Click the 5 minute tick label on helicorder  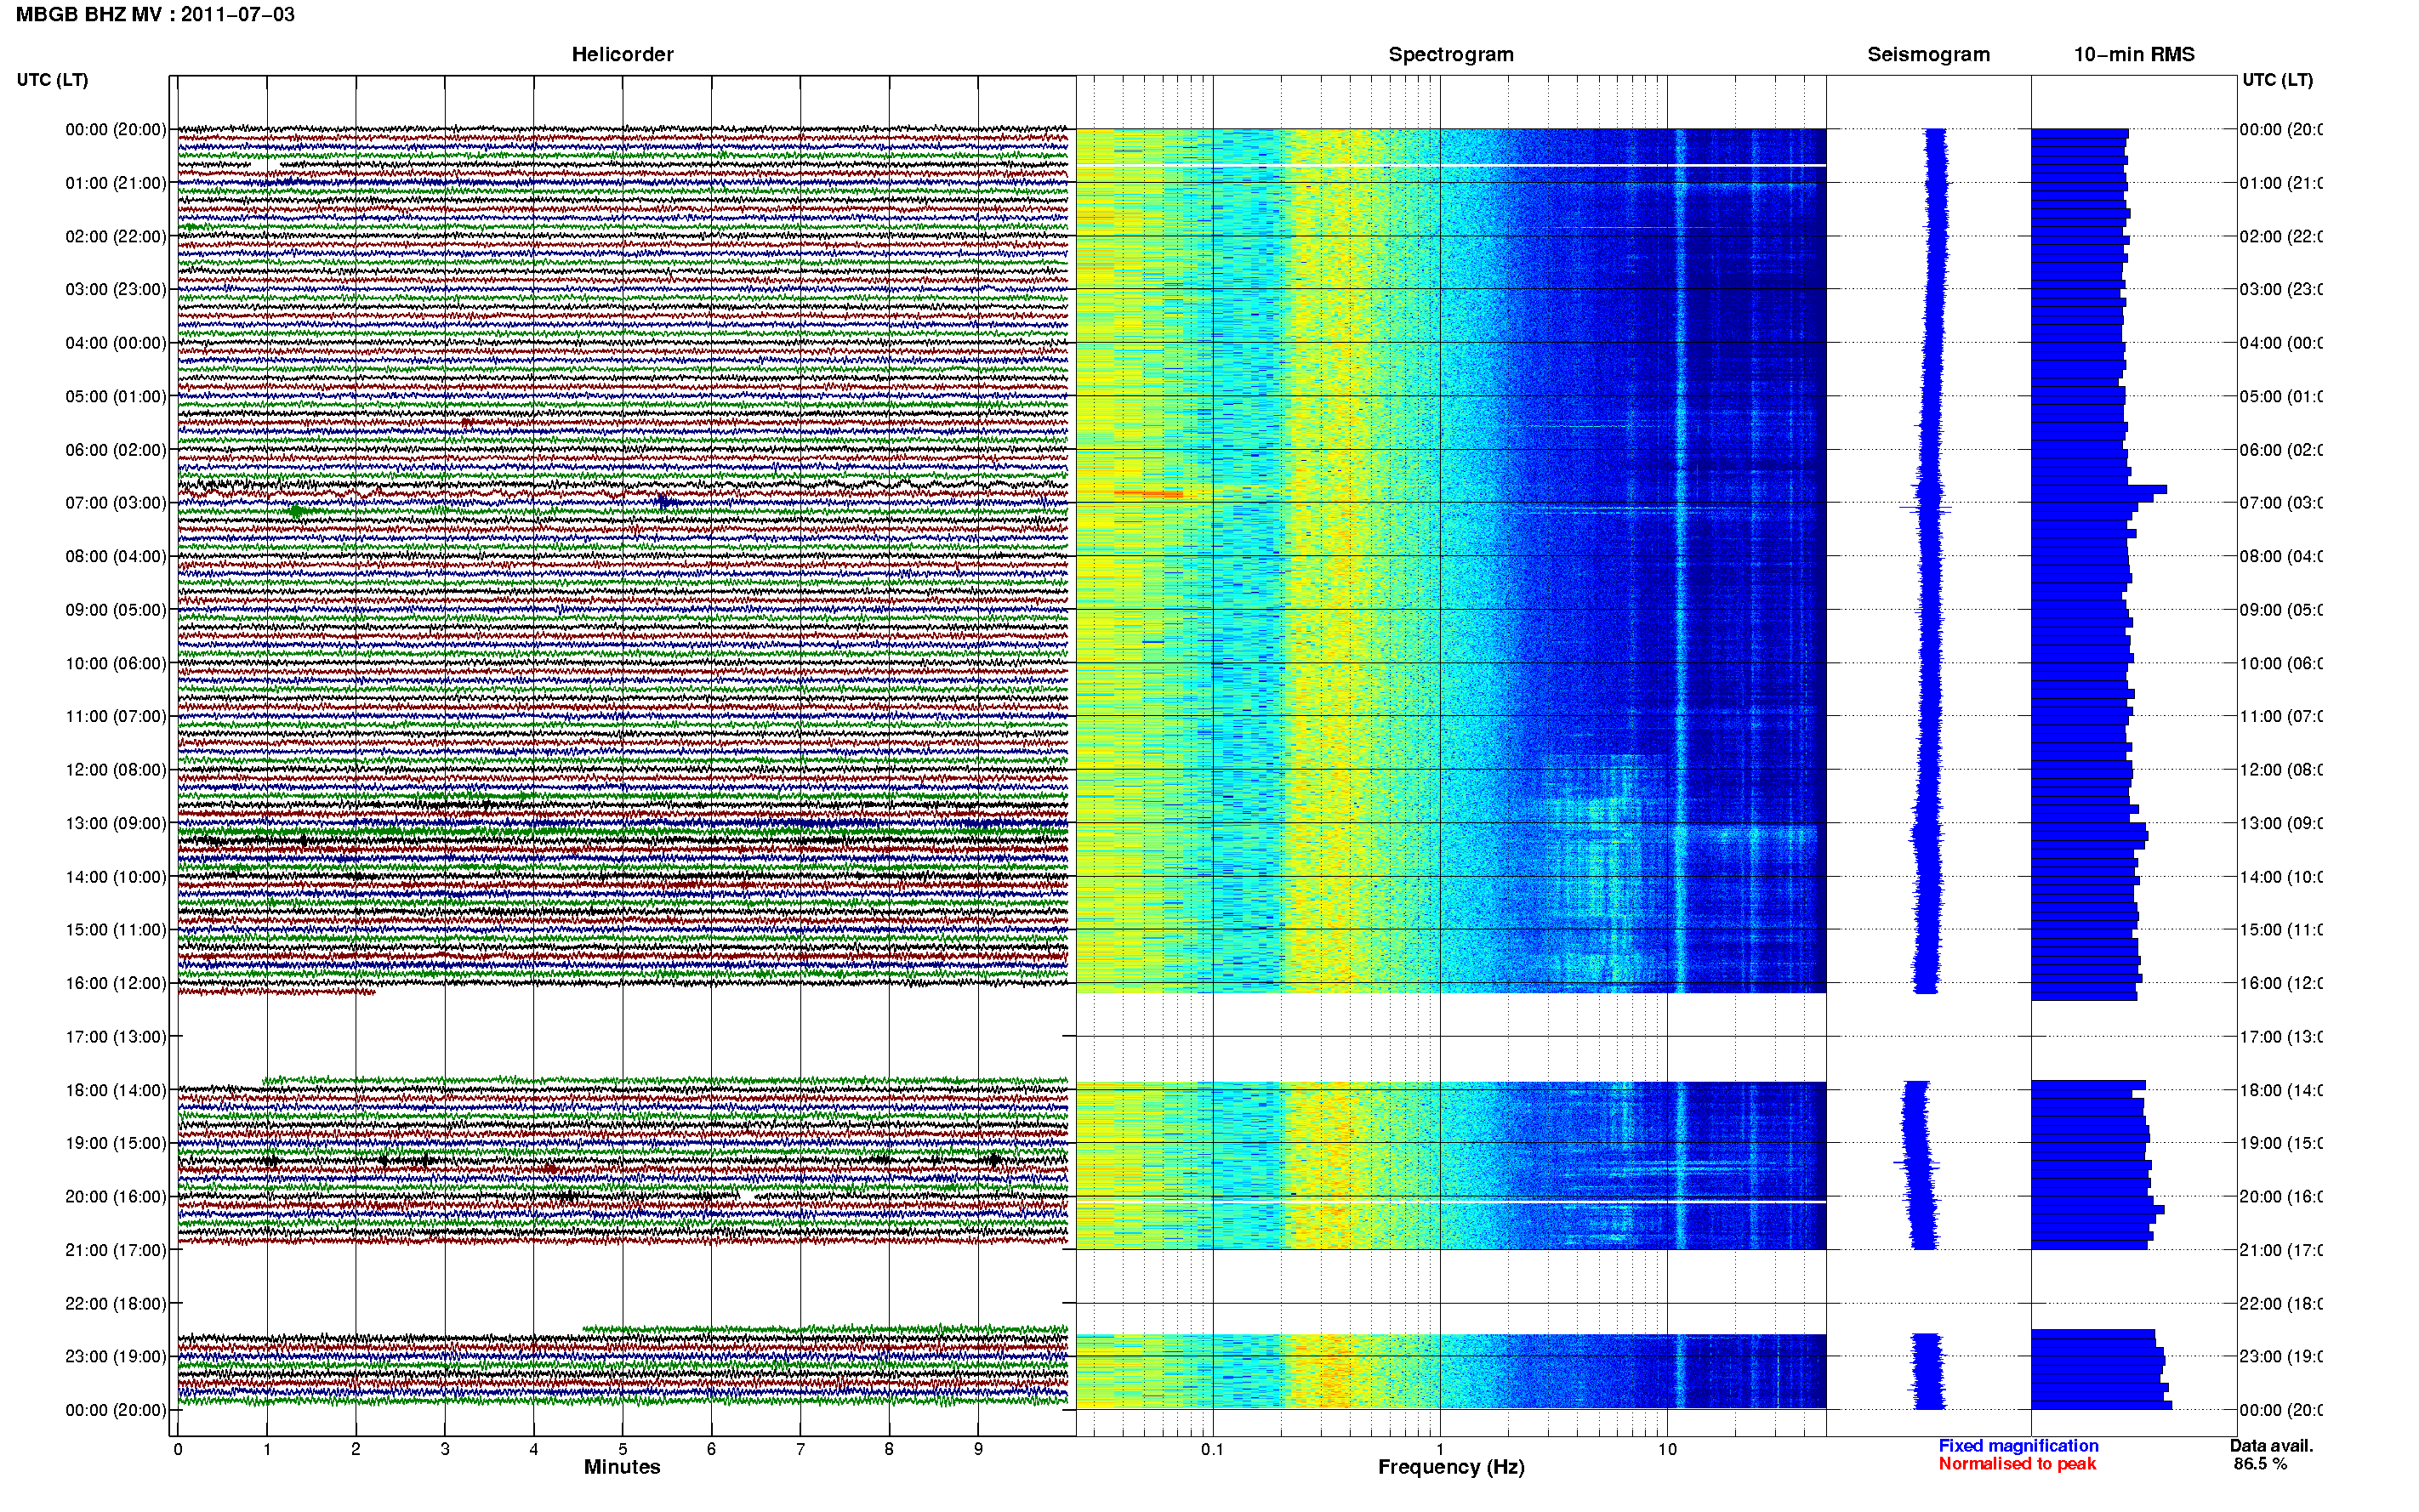tap(622, 1449)
